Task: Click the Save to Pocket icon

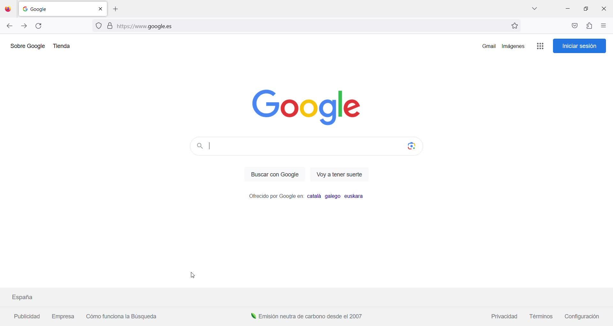Action: pos(575,26)
